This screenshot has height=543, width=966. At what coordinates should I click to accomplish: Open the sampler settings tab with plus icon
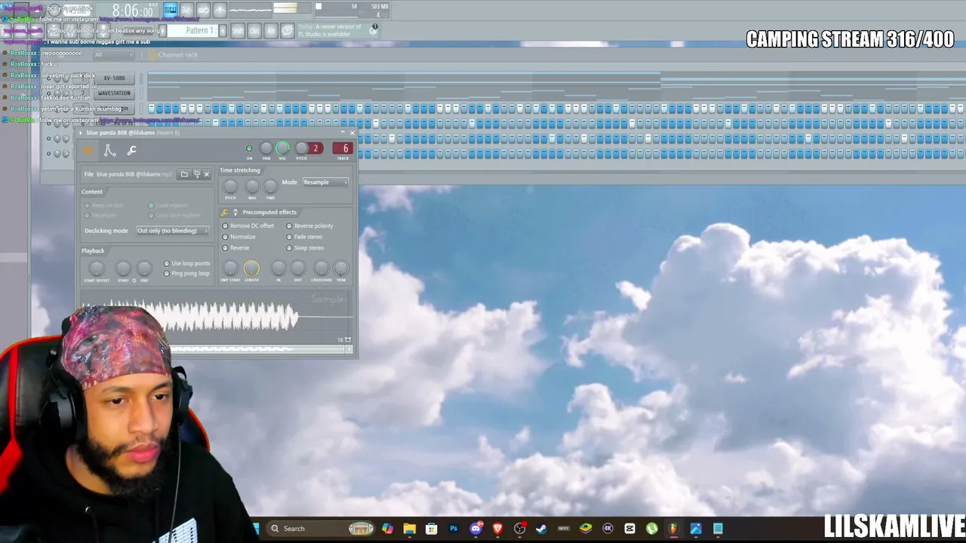pyautogui.click(x=88, y=151)
